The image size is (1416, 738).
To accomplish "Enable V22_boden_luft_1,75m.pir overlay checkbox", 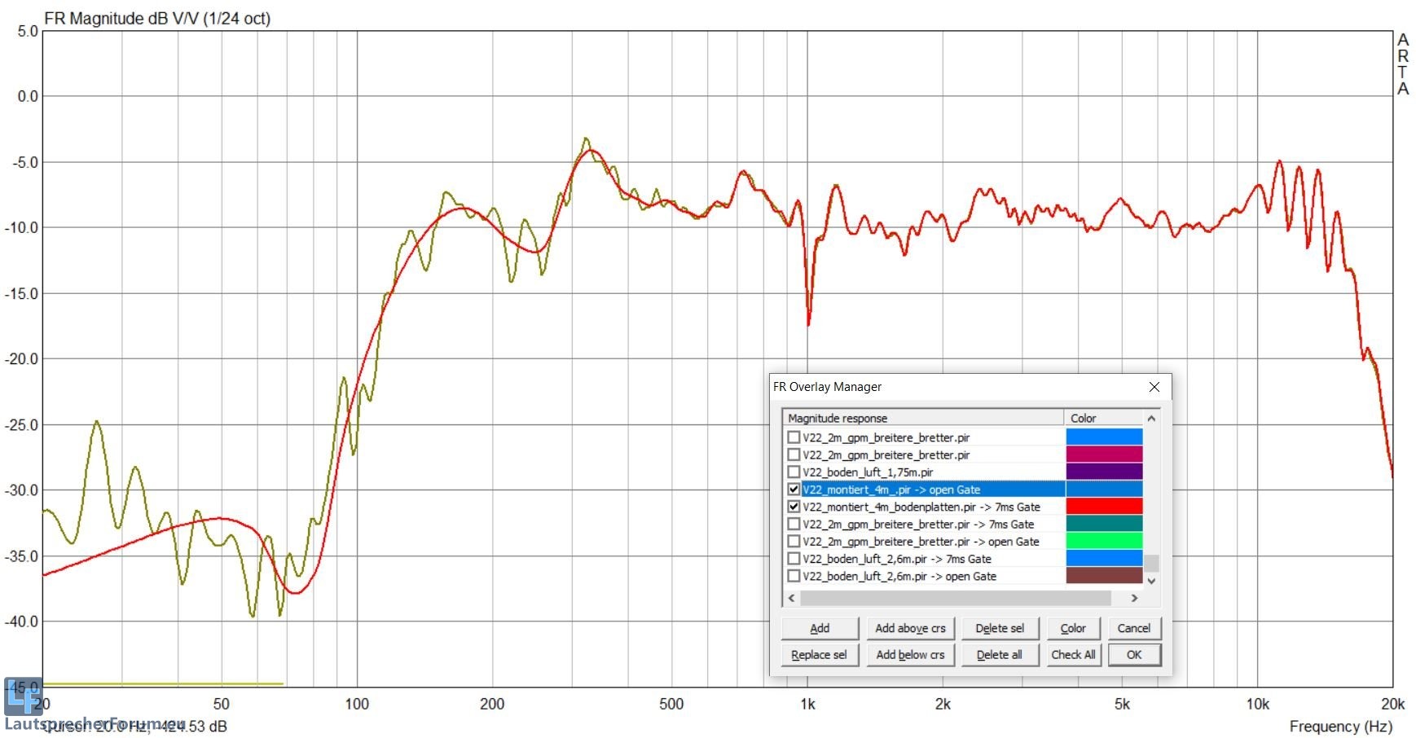I will 794,472.
